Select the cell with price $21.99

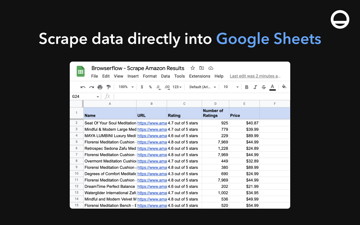click(x=244, y=186)
